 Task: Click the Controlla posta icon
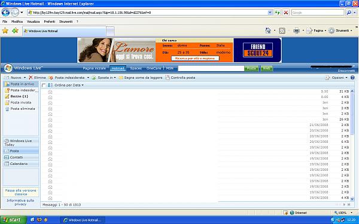pyautogui.click(x=168, y=78)
